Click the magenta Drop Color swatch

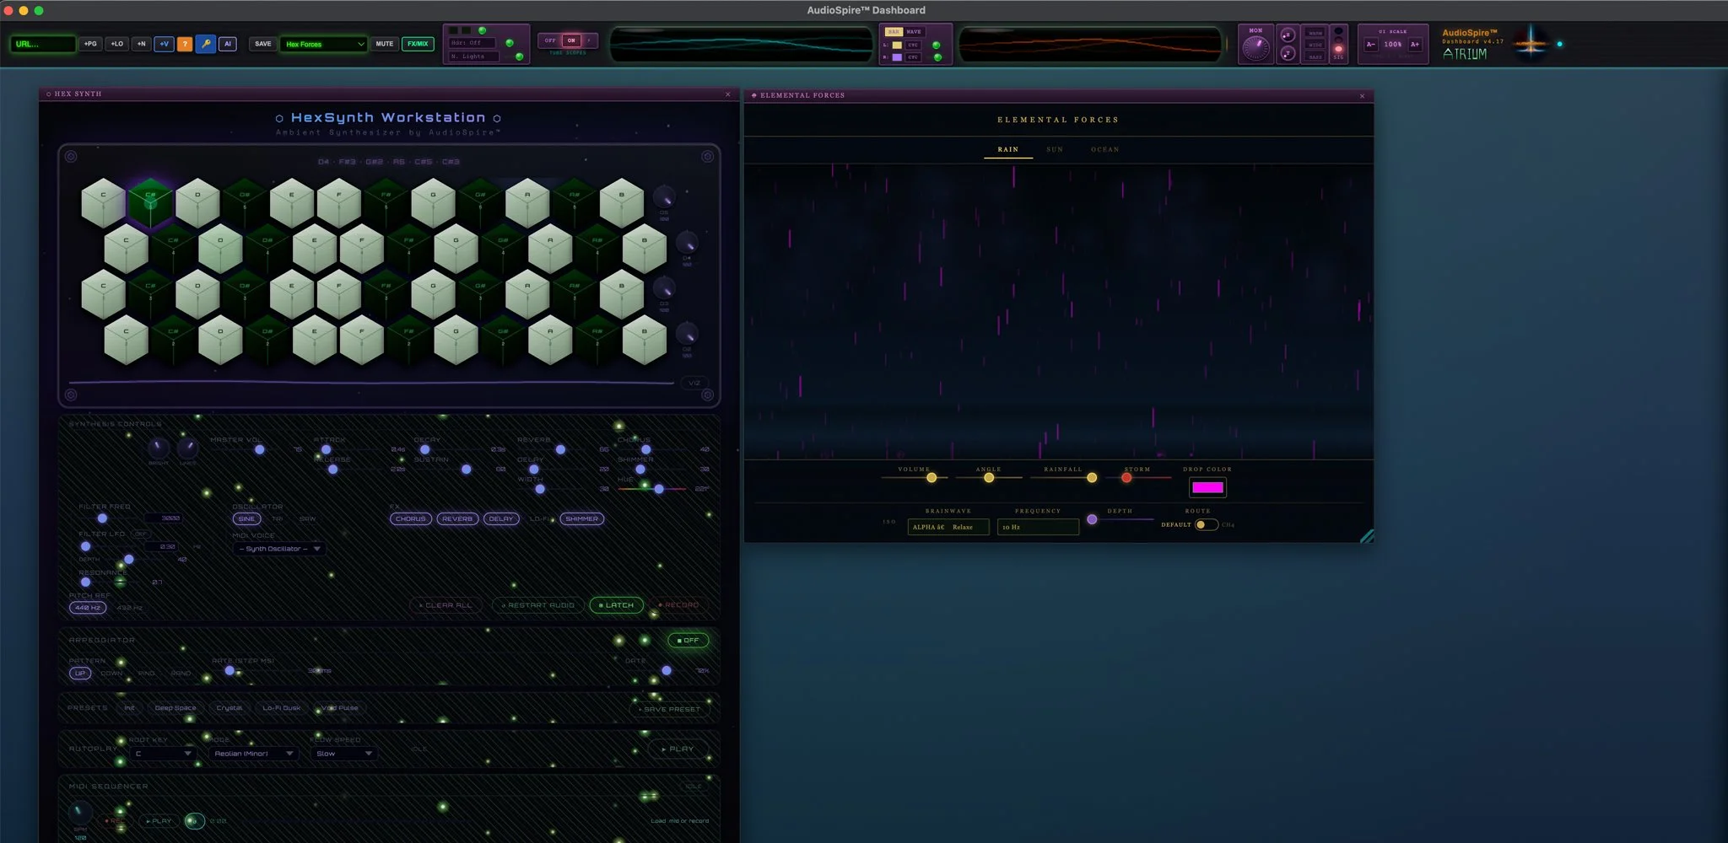[1207, 487]
